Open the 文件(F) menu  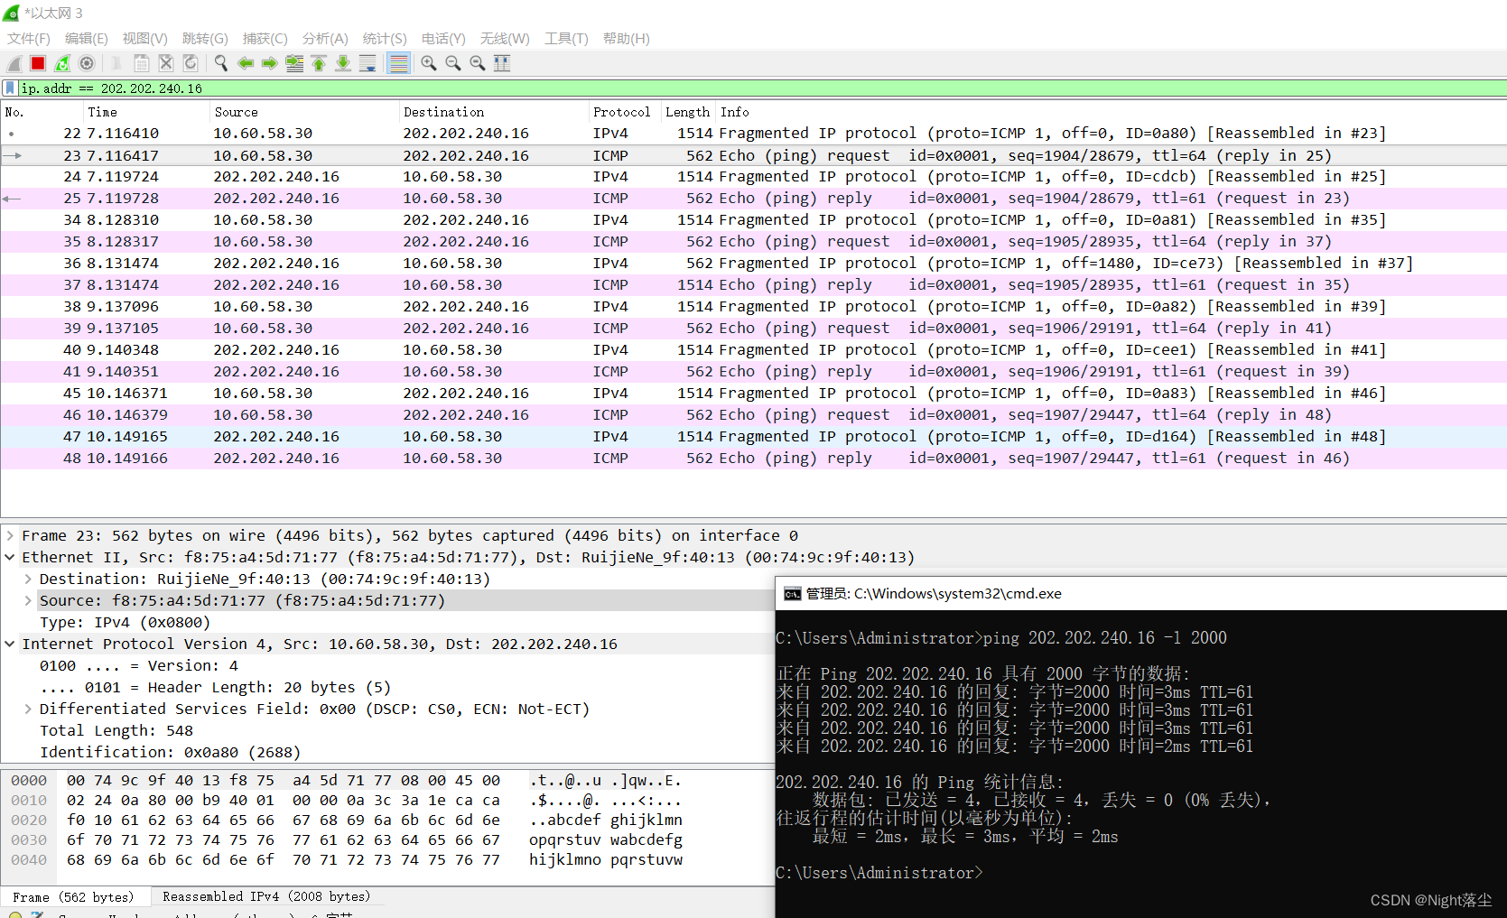pos(29,39)
